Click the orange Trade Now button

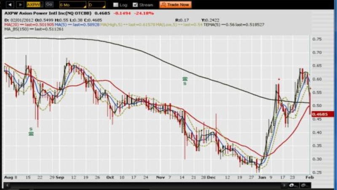click(175, 5)
